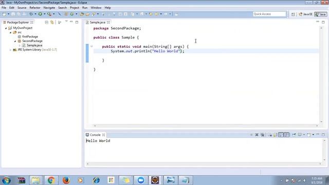
Task: Open the External Tools dropdown arrow
Action: click(53, 14)
